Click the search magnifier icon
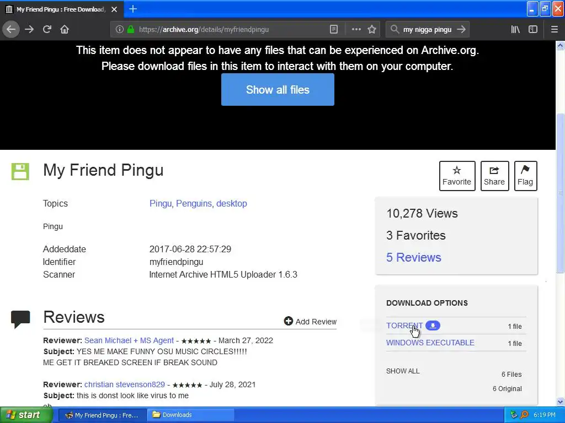 395,30
